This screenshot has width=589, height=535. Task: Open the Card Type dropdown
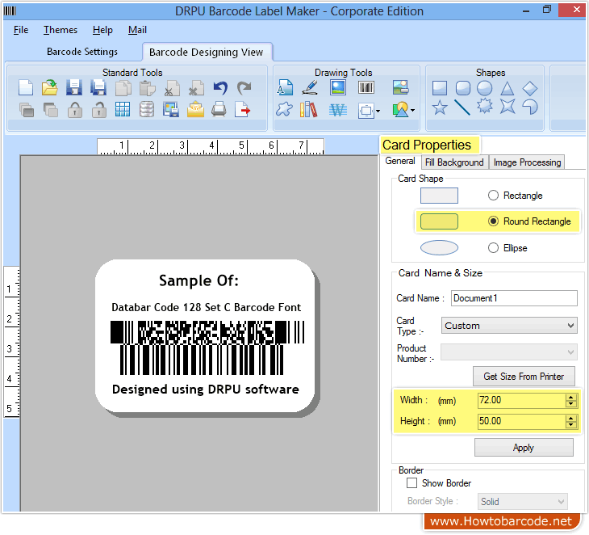pos(509,326)
